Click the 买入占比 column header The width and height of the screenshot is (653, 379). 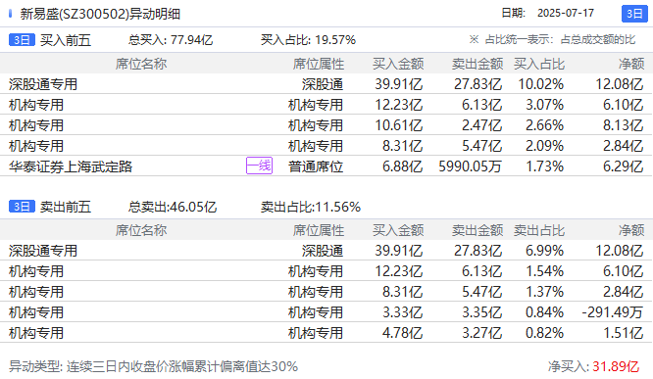539,64
